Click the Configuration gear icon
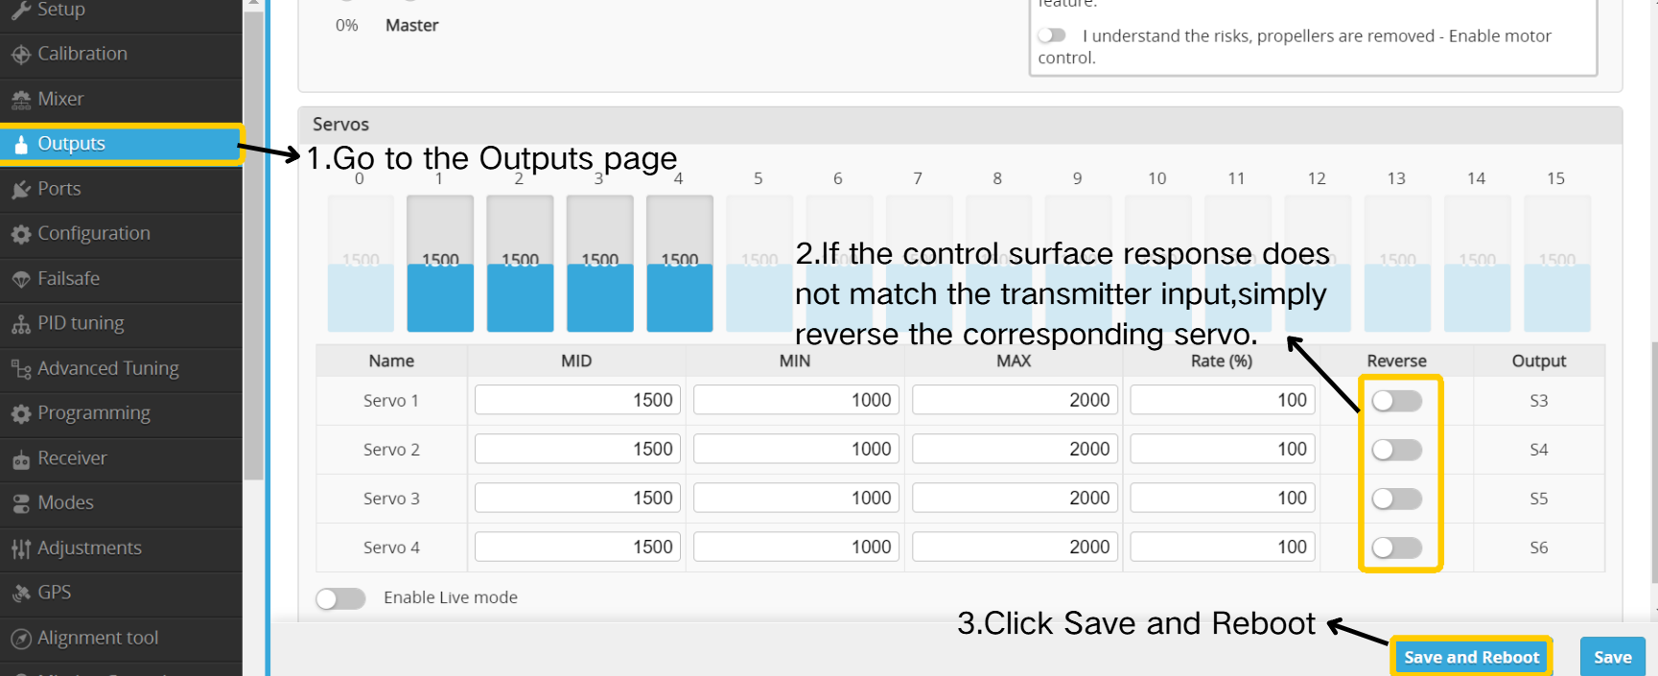Image resolution: width=1658 pixels, height=676 pixels. tap(21, 234)
